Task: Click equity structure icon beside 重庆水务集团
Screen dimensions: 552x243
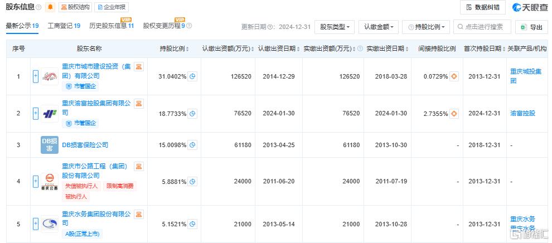Action: pyautogui.click(x=139, y=214)
